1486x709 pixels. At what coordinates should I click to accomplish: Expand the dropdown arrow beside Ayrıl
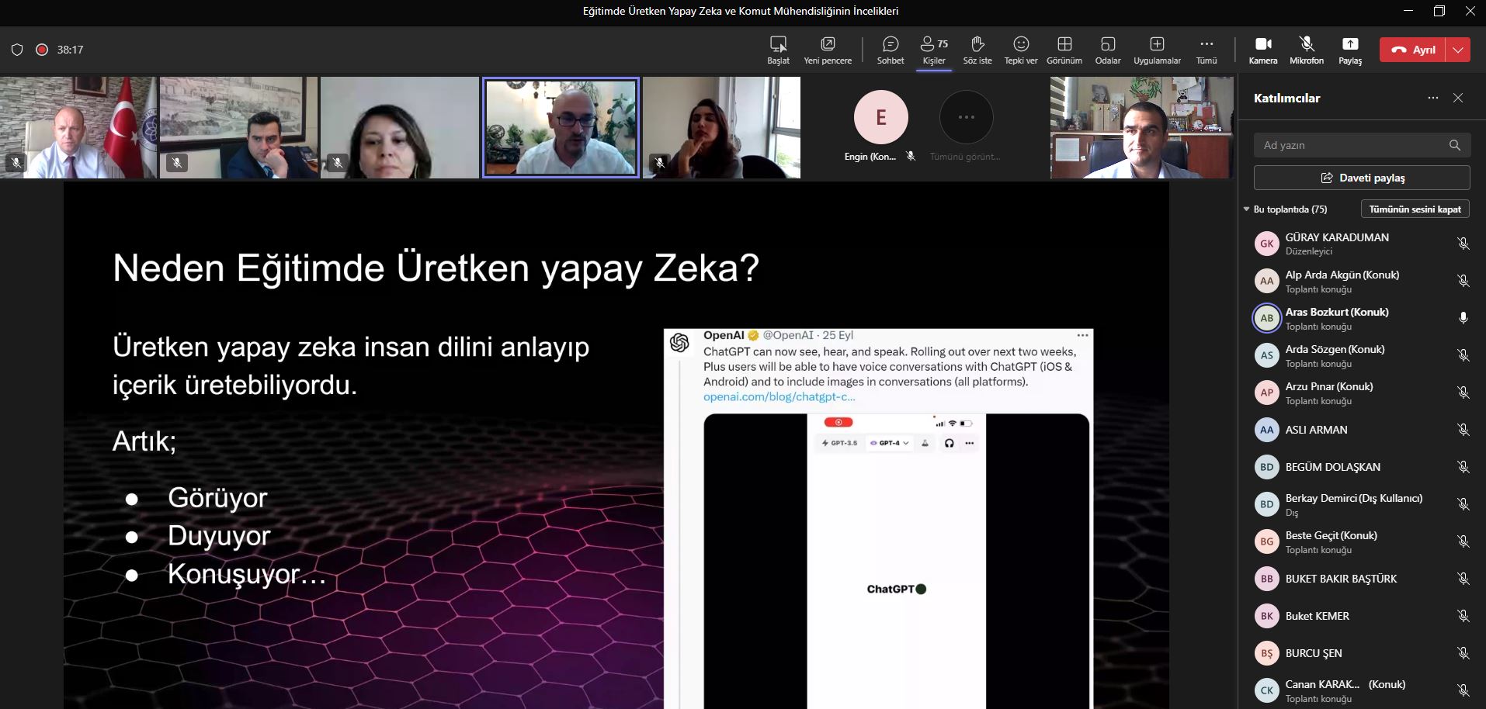pyautogui.click(x=1458, y=50)
